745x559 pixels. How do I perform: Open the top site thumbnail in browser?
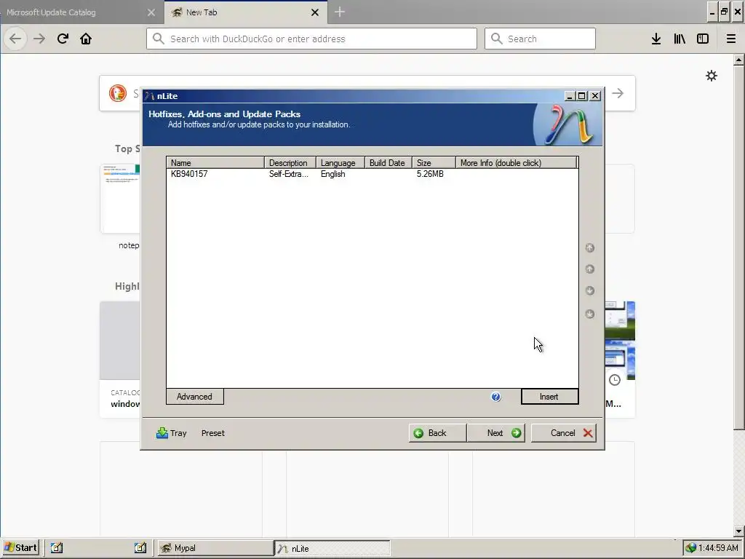click(x=120, y=198)
